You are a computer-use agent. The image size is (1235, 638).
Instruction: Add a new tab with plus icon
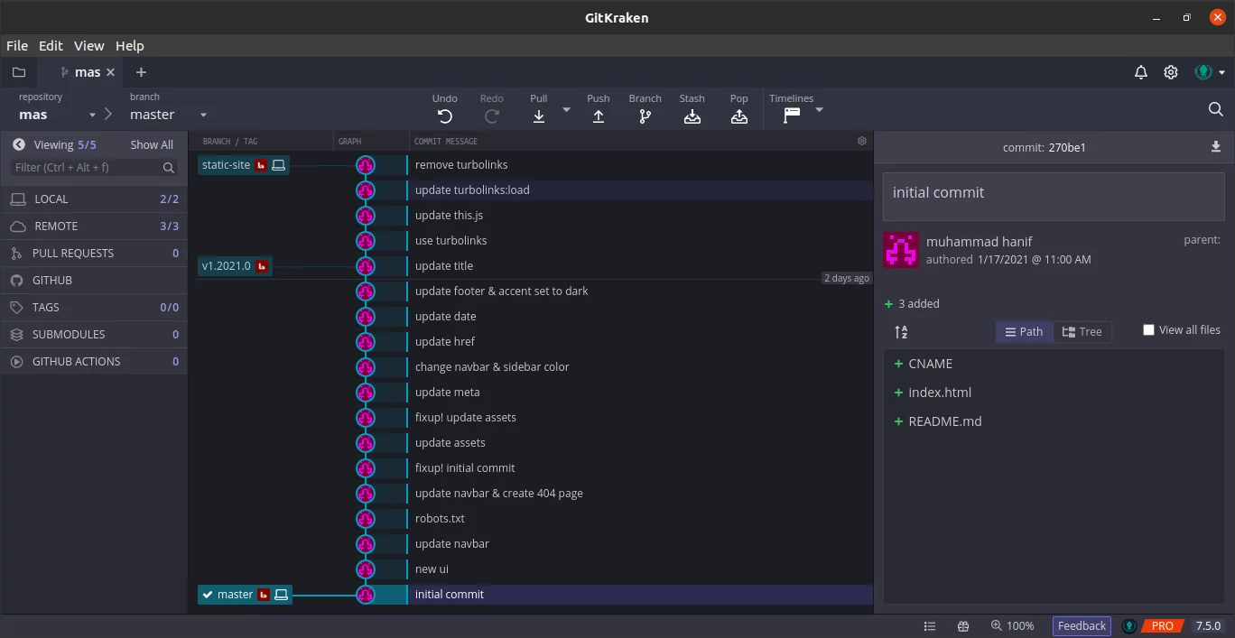141,72
